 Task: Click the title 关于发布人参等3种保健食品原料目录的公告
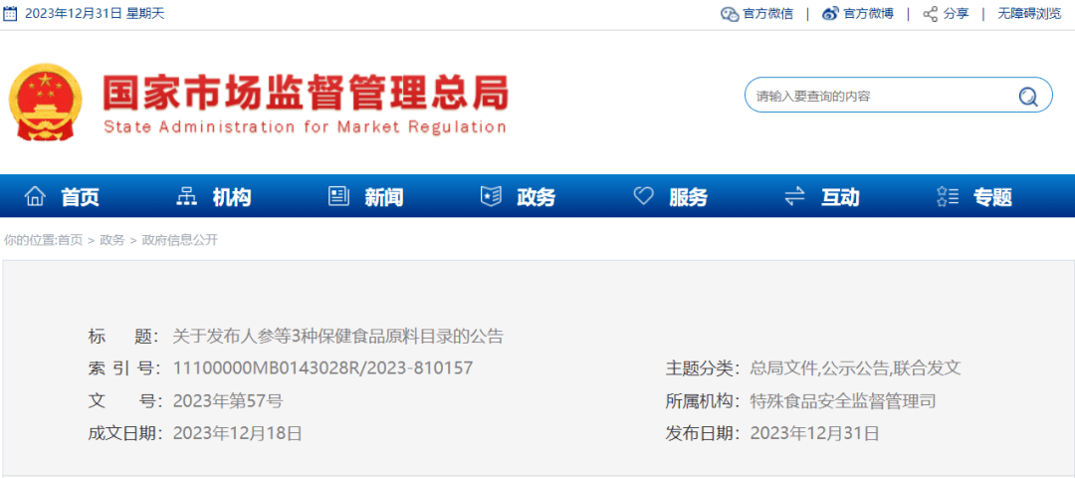coord(338,336)
